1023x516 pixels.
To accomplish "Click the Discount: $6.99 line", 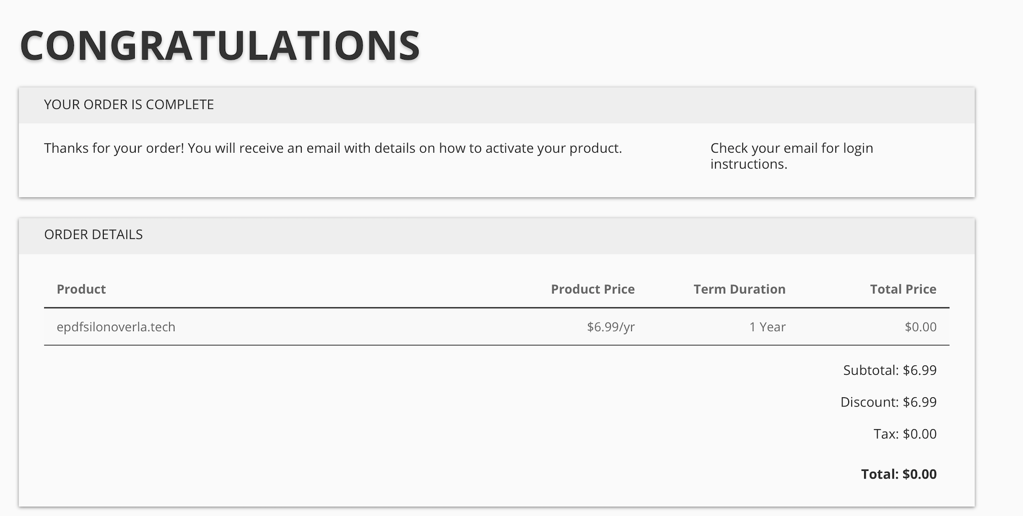I will pyautogui.click(x=888, y=402).
